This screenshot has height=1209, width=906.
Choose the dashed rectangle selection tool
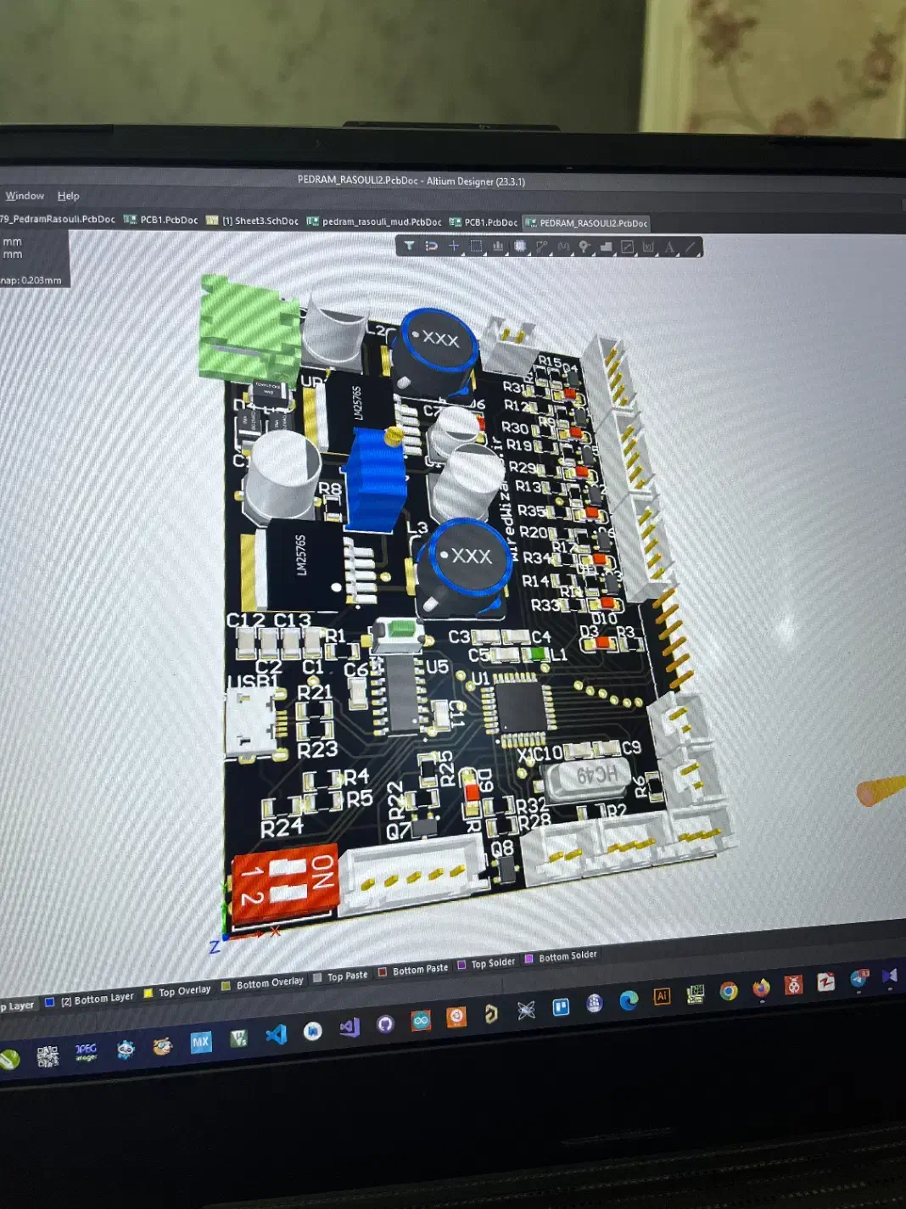pos(476,246)
